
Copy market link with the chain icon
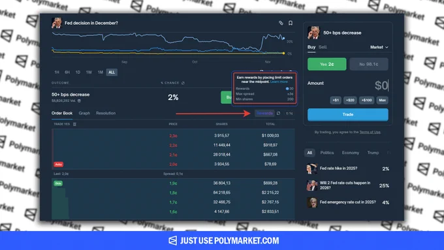coord(281,23)
